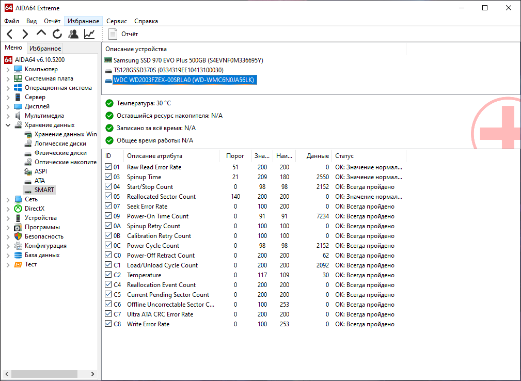Toggle checkbox for C8 Write Error Rate
Image resolution: width=521 pixels, height=381 pixels.
(108, 324)
